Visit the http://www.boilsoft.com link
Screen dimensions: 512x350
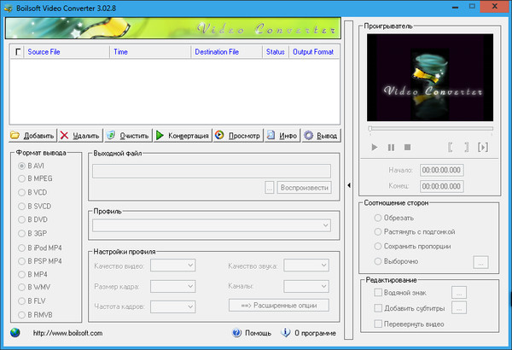click(x=68, y=333)
